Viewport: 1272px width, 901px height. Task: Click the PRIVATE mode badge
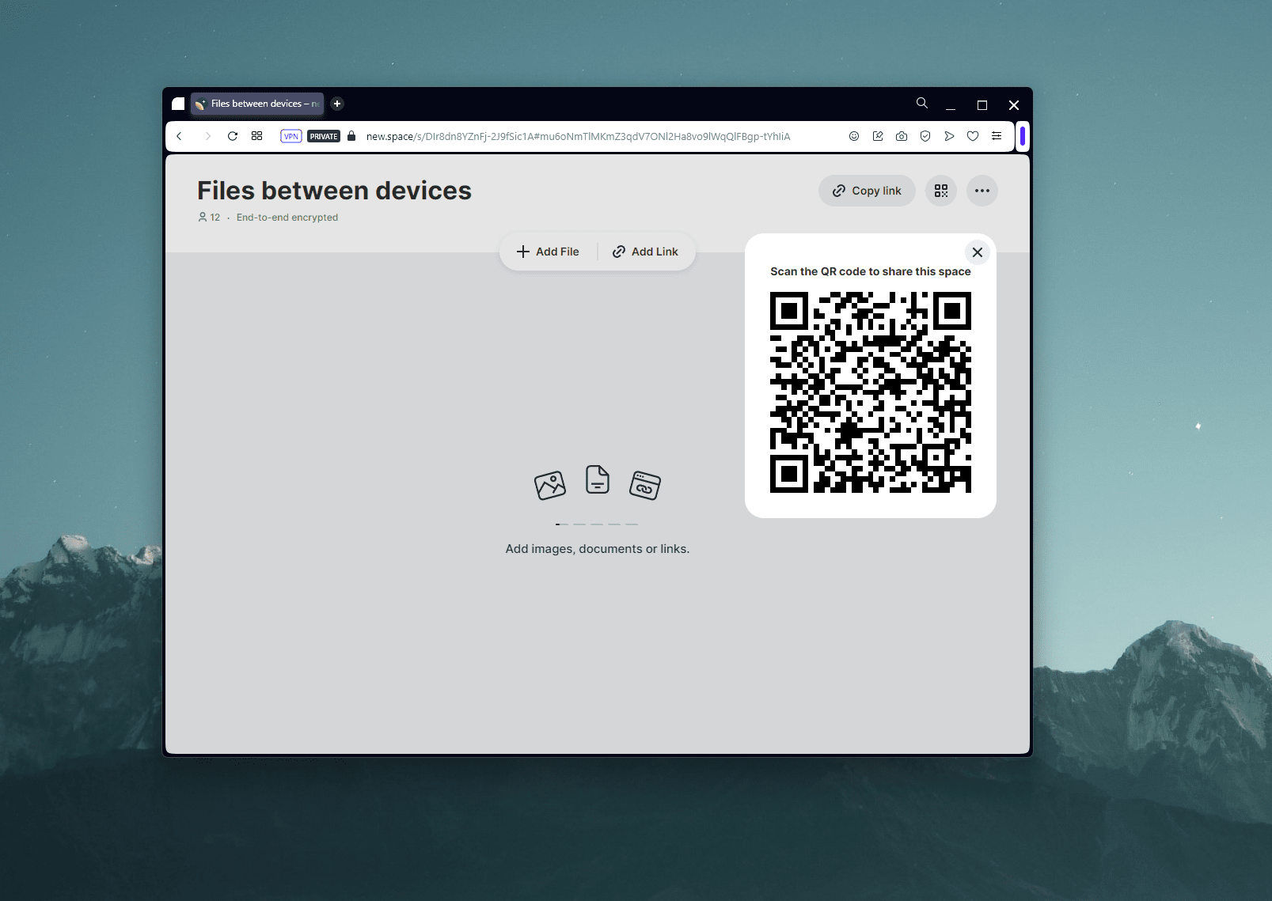point(324,136)
